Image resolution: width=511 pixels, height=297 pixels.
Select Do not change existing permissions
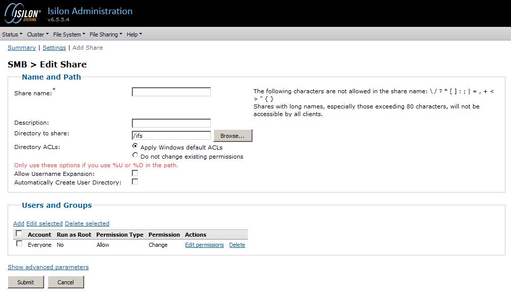coord(135,155)
